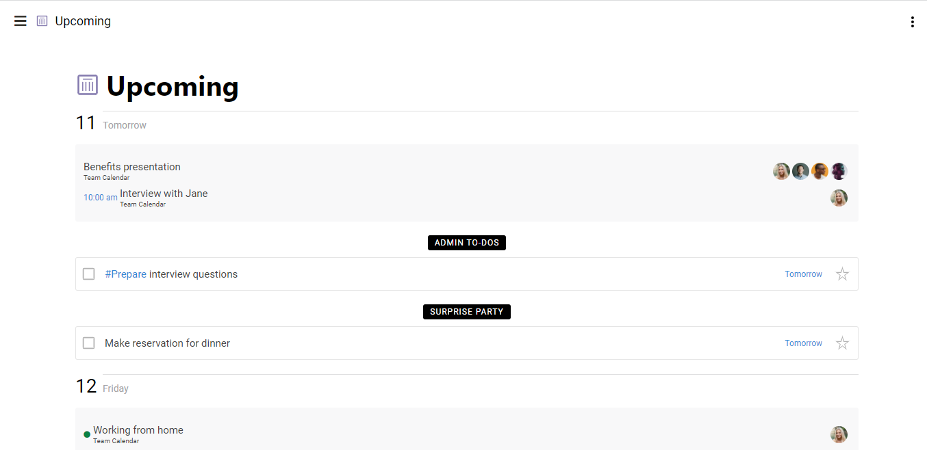Screen dimensions: 927x450
Task: Click last attendee avatar on Benefits presentation
Action: pyautogui.click(x=839, y=171)
